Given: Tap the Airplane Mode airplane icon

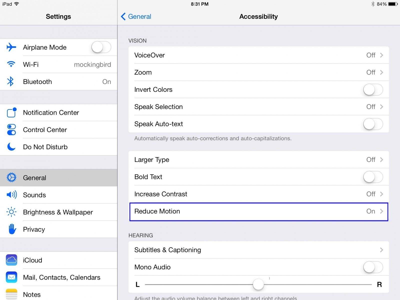Looking at the screenshot, I should tap(11, 47).
